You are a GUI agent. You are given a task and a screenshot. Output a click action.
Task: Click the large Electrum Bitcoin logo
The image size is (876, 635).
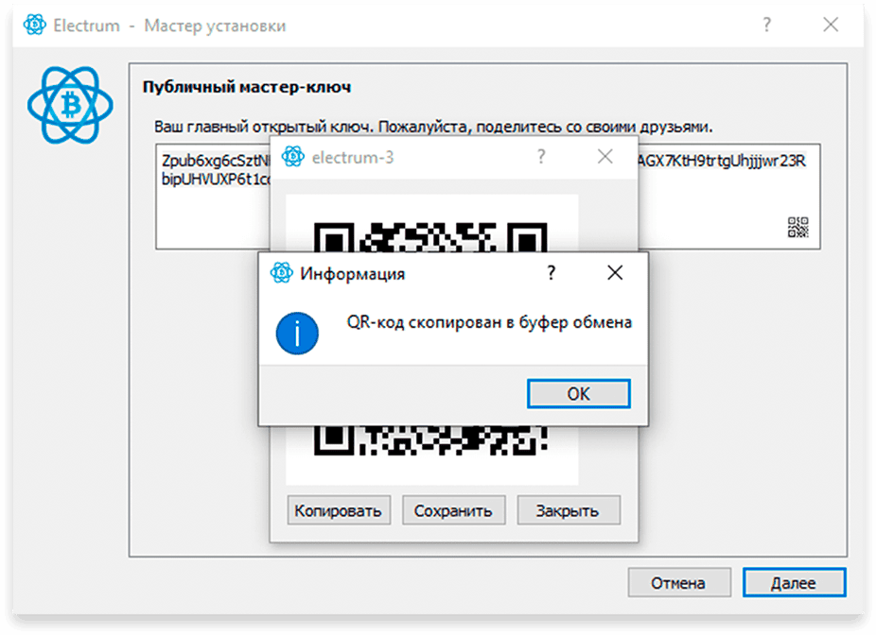pyautogui.click(x=70, y=105)
